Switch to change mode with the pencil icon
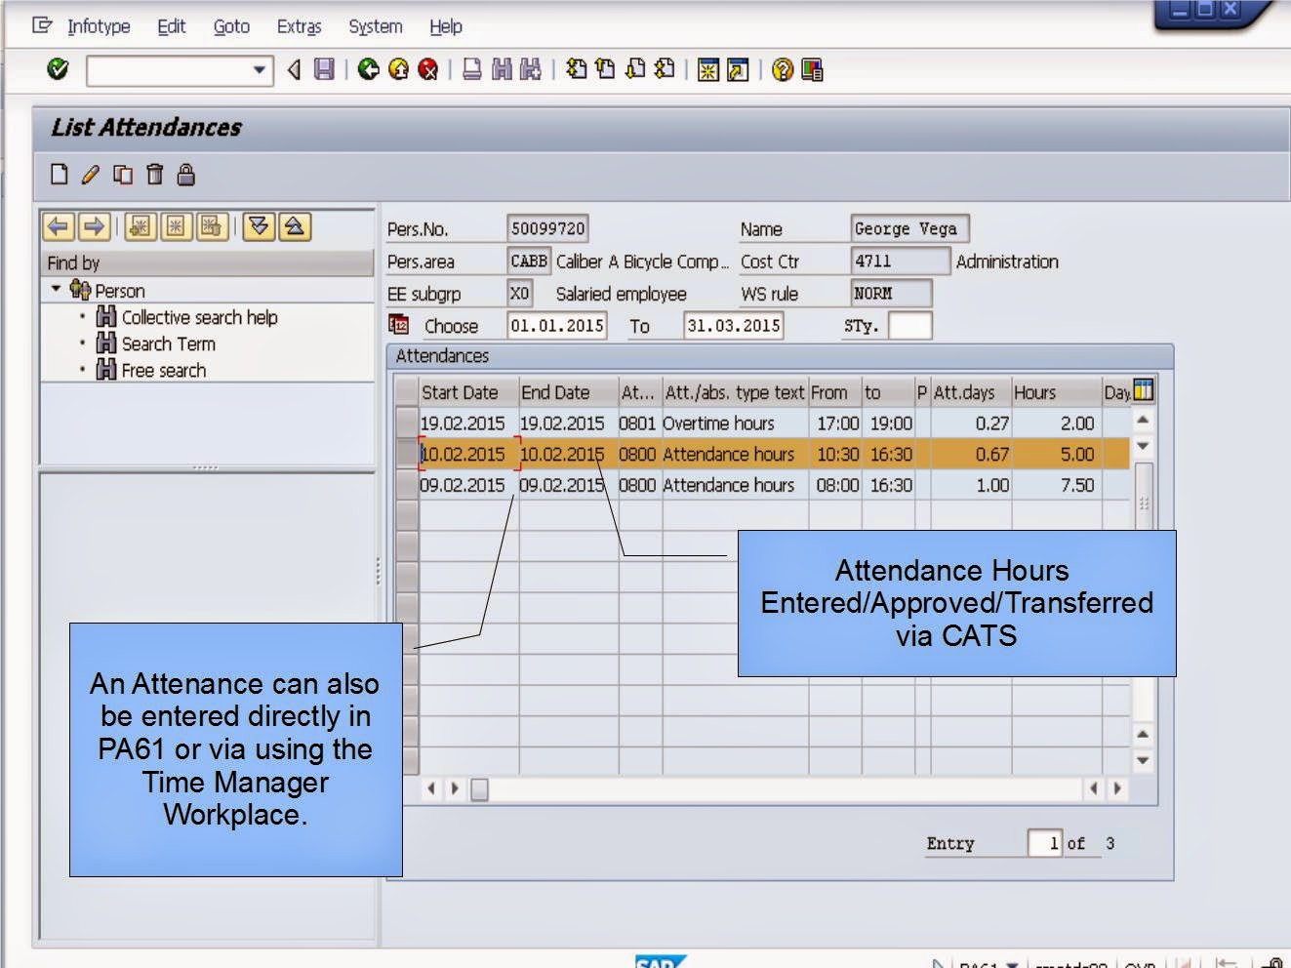Image resolution: width=1291 pixels, height=968 pixels. click(88, 175)
